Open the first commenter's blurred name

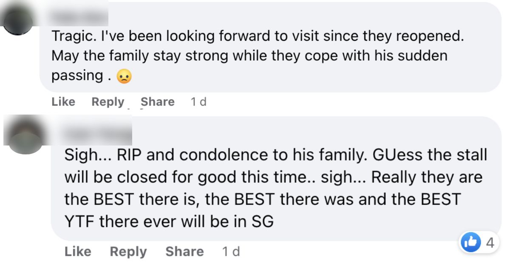point(80,16)
